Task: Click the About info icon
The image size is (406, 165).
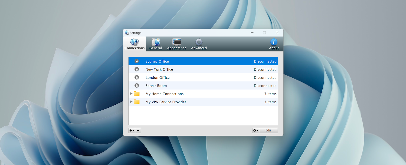Action: click(274, 42)
